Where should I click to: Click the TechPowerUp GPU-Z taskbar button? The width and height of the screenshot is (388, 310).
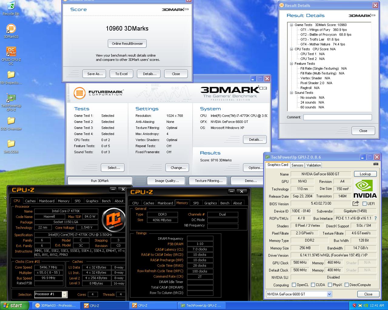click(x=202, y=305)
